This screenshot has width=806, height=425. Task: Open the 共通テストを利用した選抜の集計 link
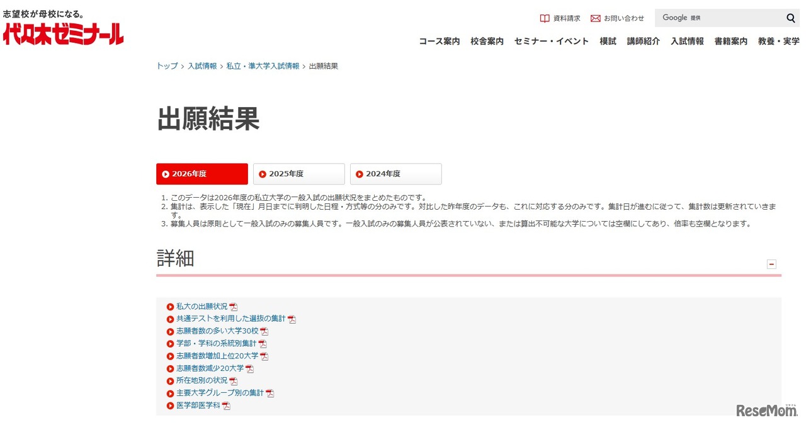tap(230, 319)
